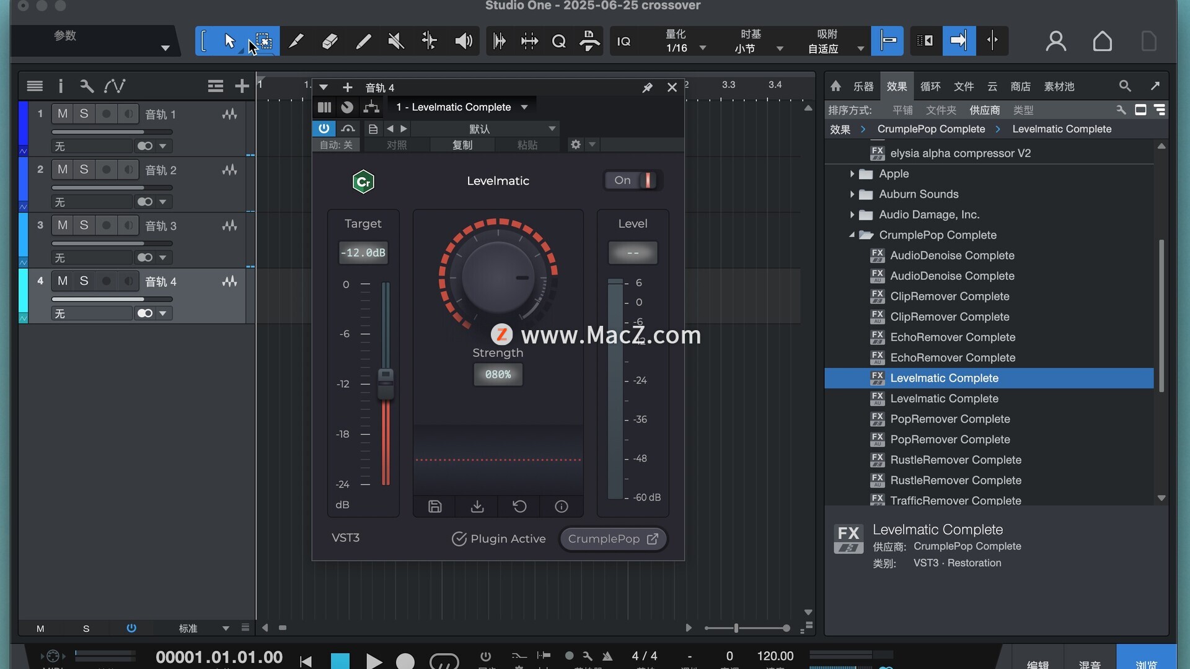Open track list wrench options
The height and width of the screenshot is (669, 1190).
tap(86, 86)
